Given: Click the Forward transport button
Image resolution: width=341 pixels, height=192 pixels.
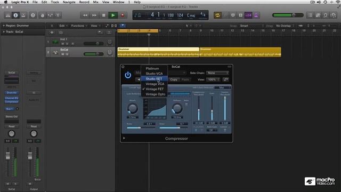Looking at the screenshot, I should click(x=94, y=15).
